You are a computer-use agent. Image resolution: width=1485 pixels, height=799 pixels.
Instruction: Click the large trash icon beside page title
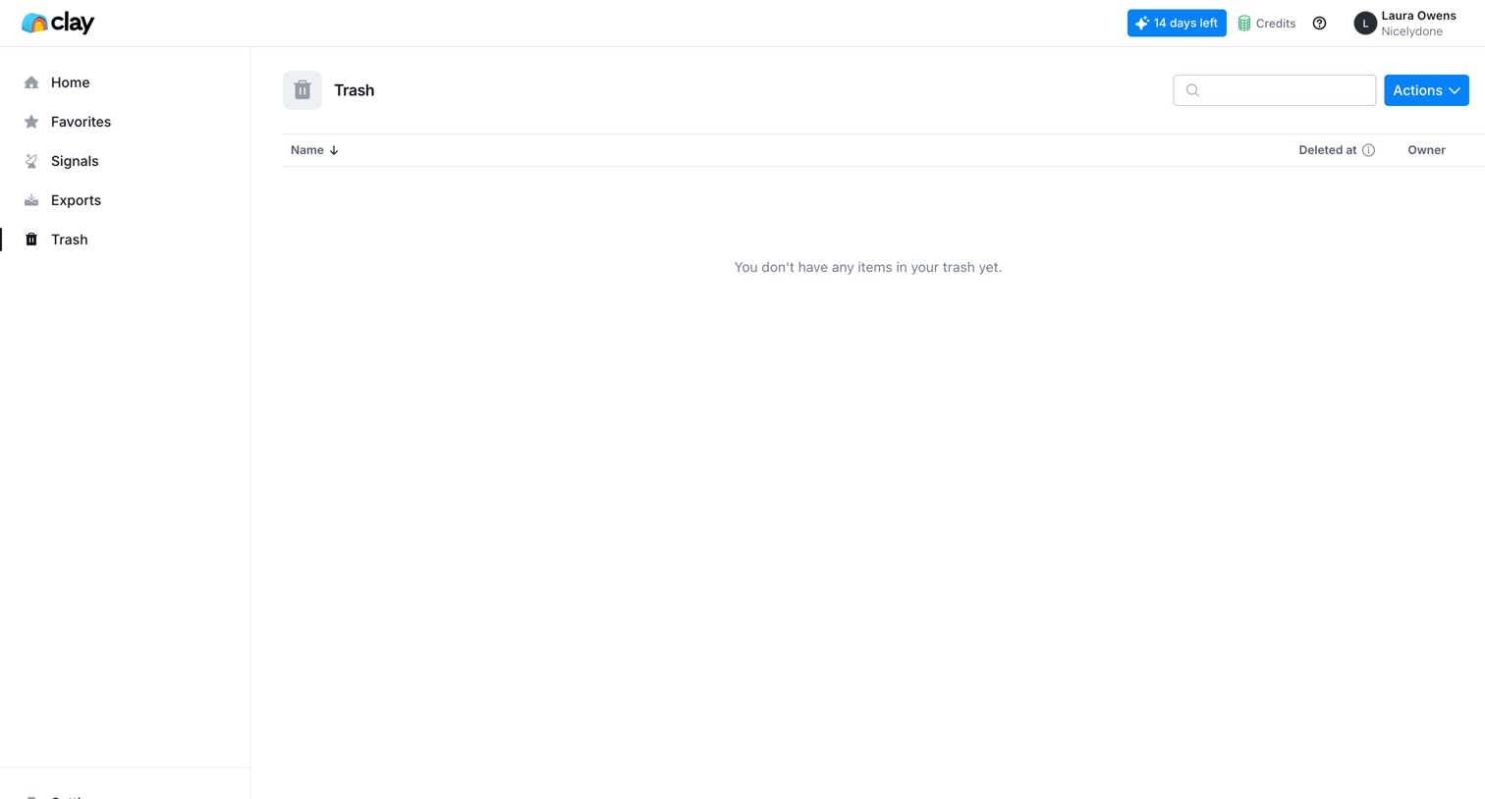coord(302,90)
